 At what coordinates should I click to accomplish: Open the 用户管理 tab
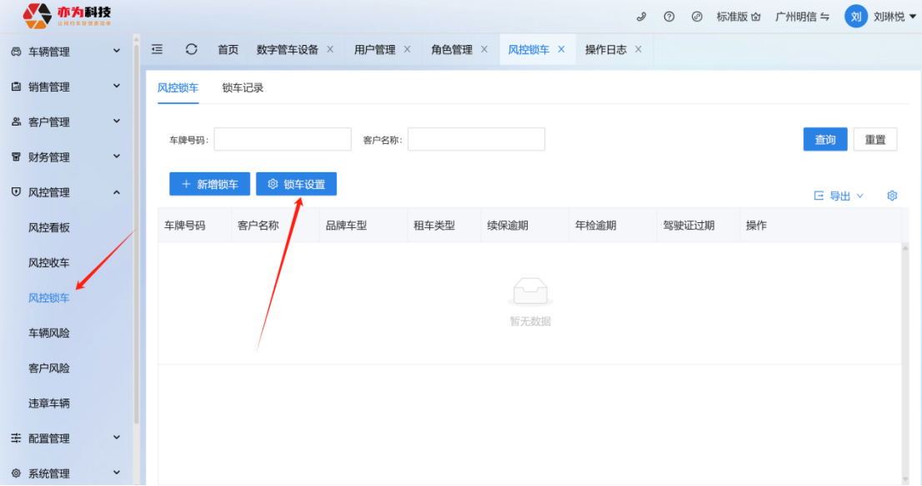tap(374, 49)
